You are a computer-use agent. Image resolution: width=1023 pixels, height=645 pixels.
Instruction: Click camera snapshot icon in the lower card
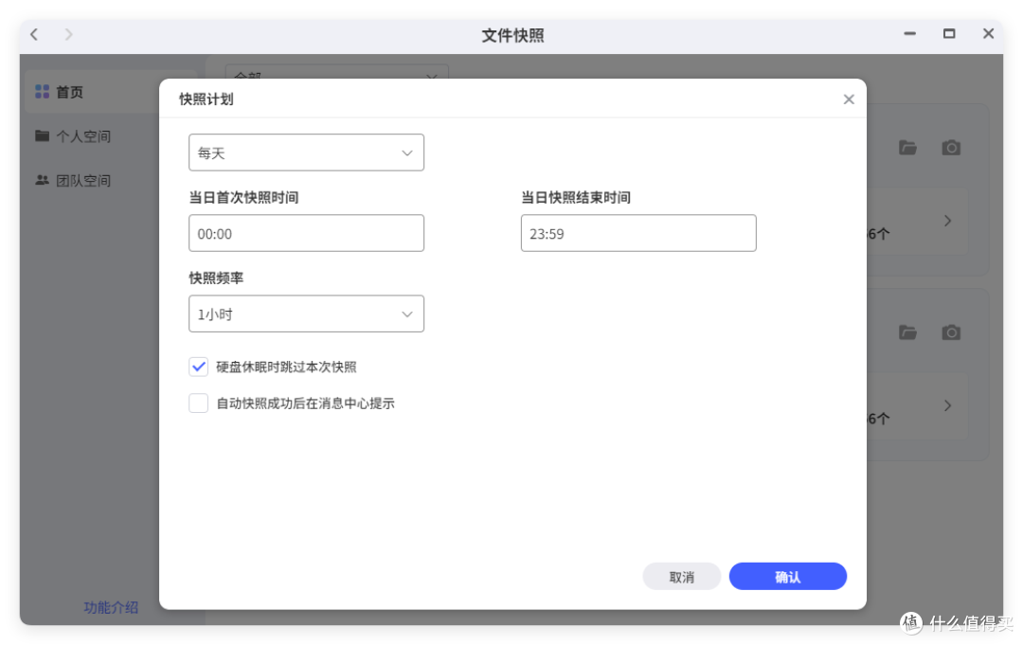(x=951, y=332)
